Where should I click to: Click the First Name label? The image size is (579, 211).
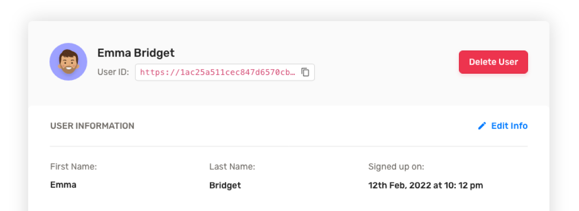point(73,167)
